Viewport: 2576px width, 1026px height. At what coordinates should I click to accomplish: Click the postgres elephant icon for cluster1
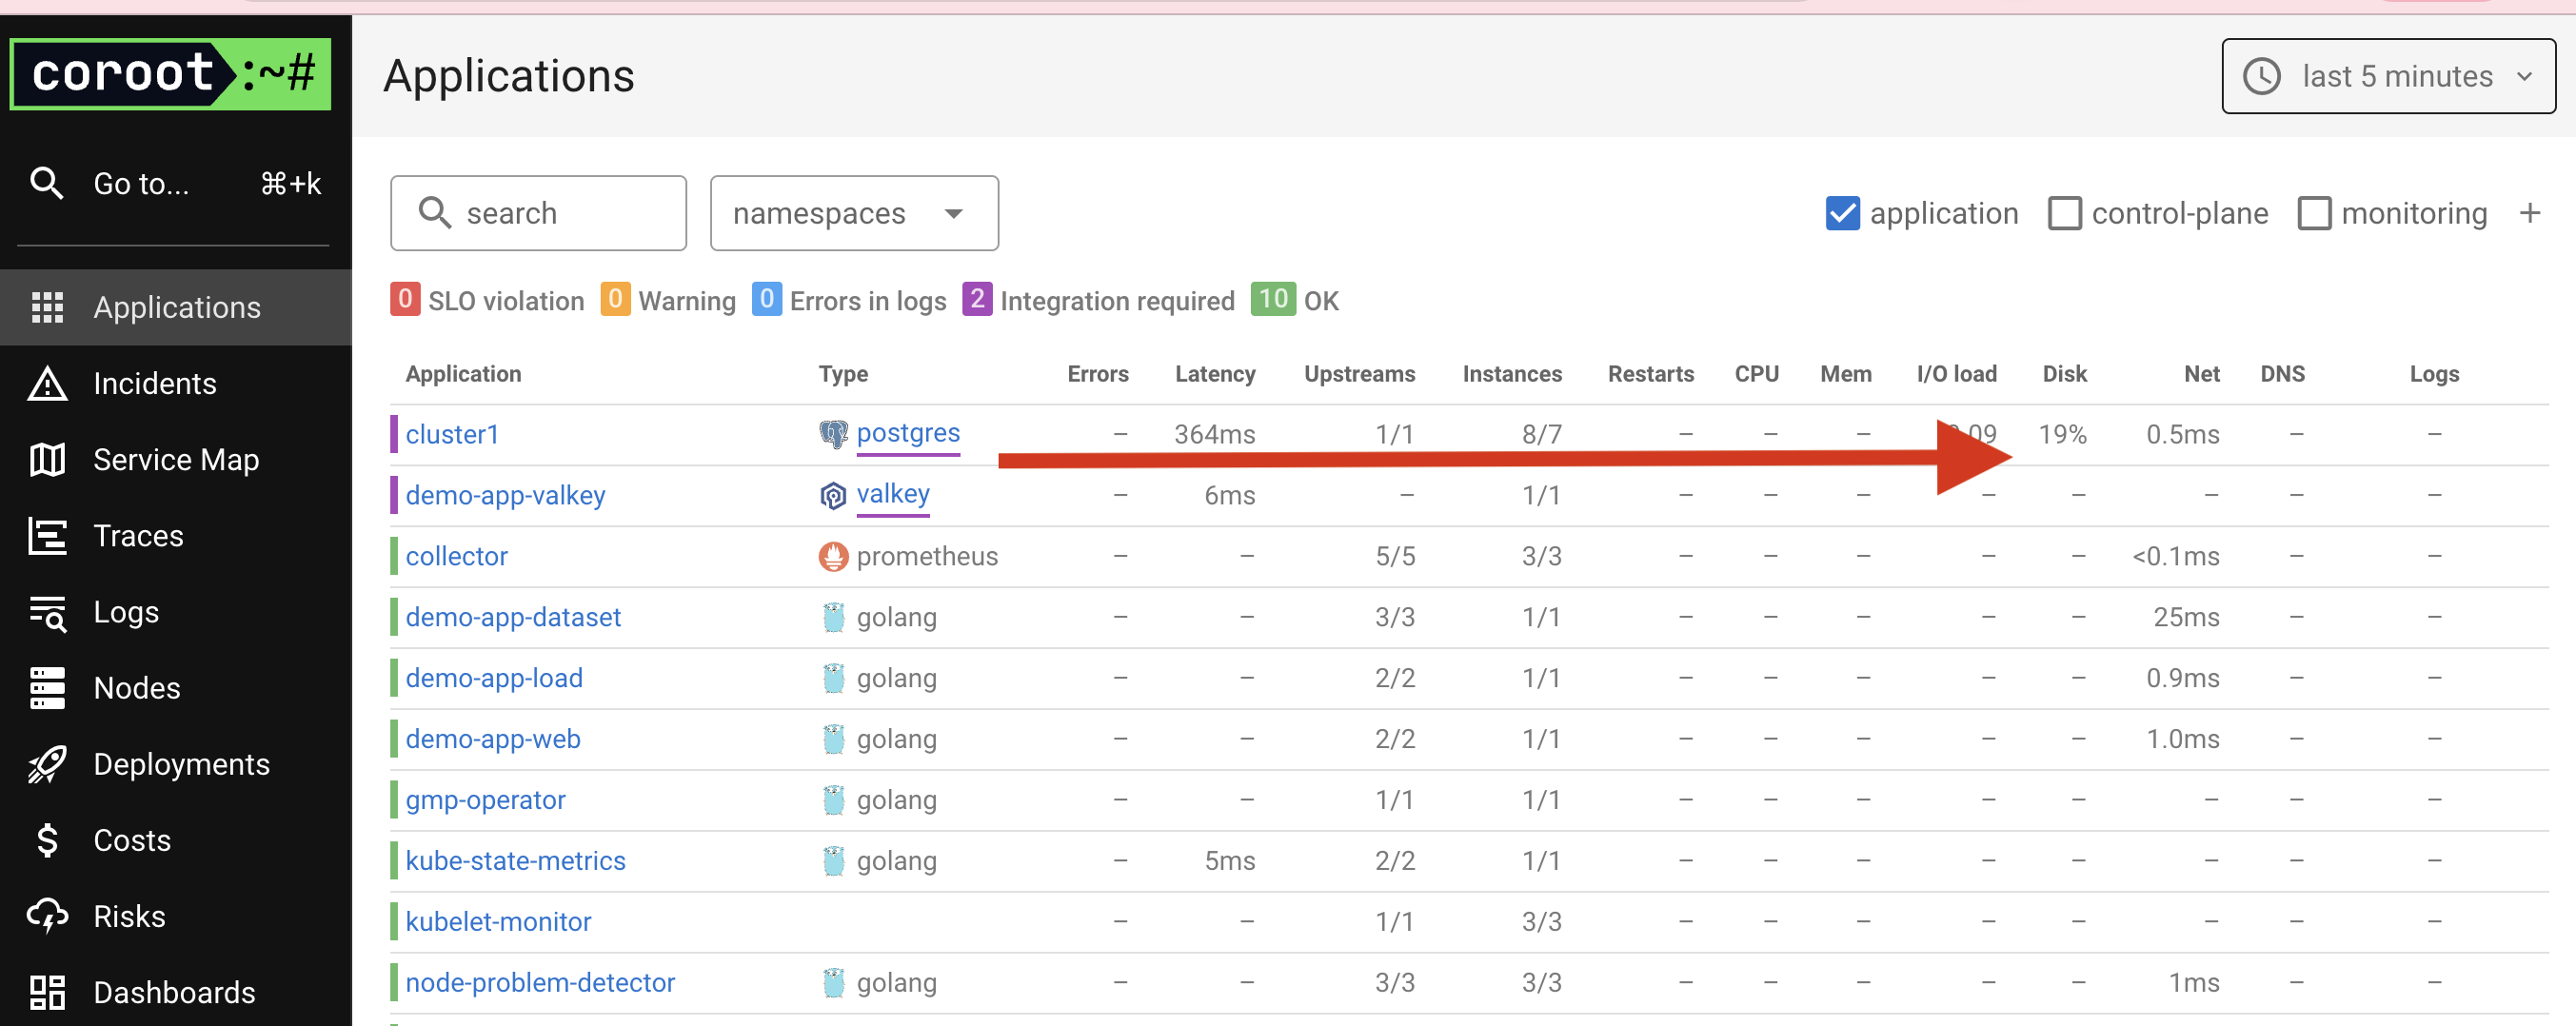click(833, 434)
